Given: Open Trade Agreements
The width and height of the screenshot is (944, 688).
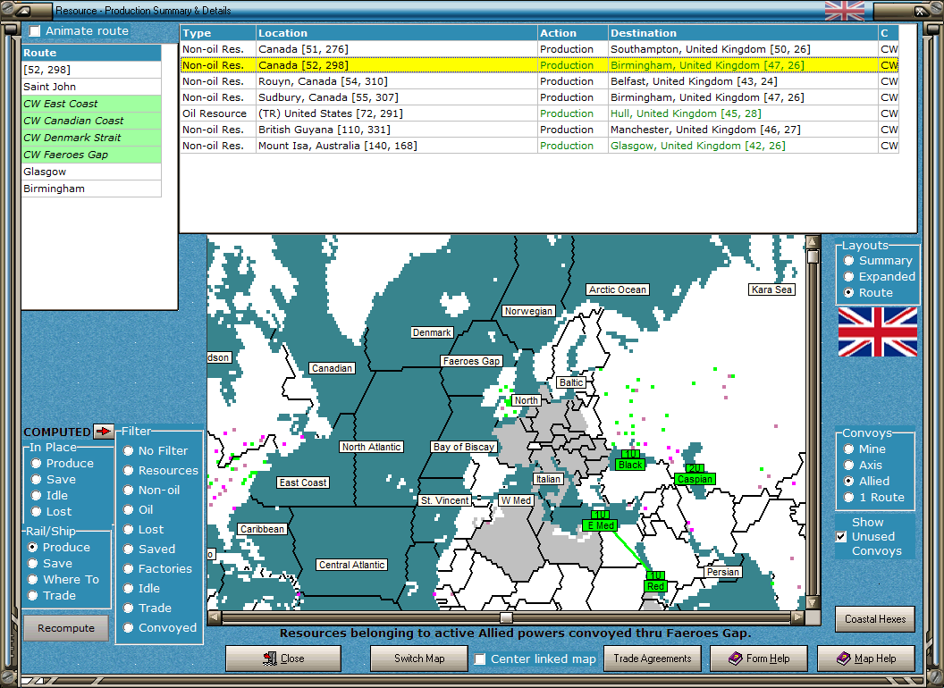Looking at the screenshot, I should [653, 659].
